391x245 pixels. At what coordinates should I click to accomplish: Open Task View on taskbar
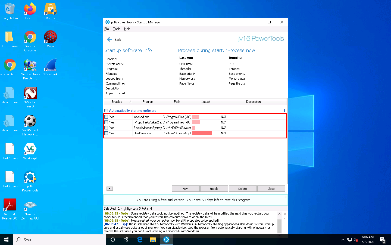point(126,240)
